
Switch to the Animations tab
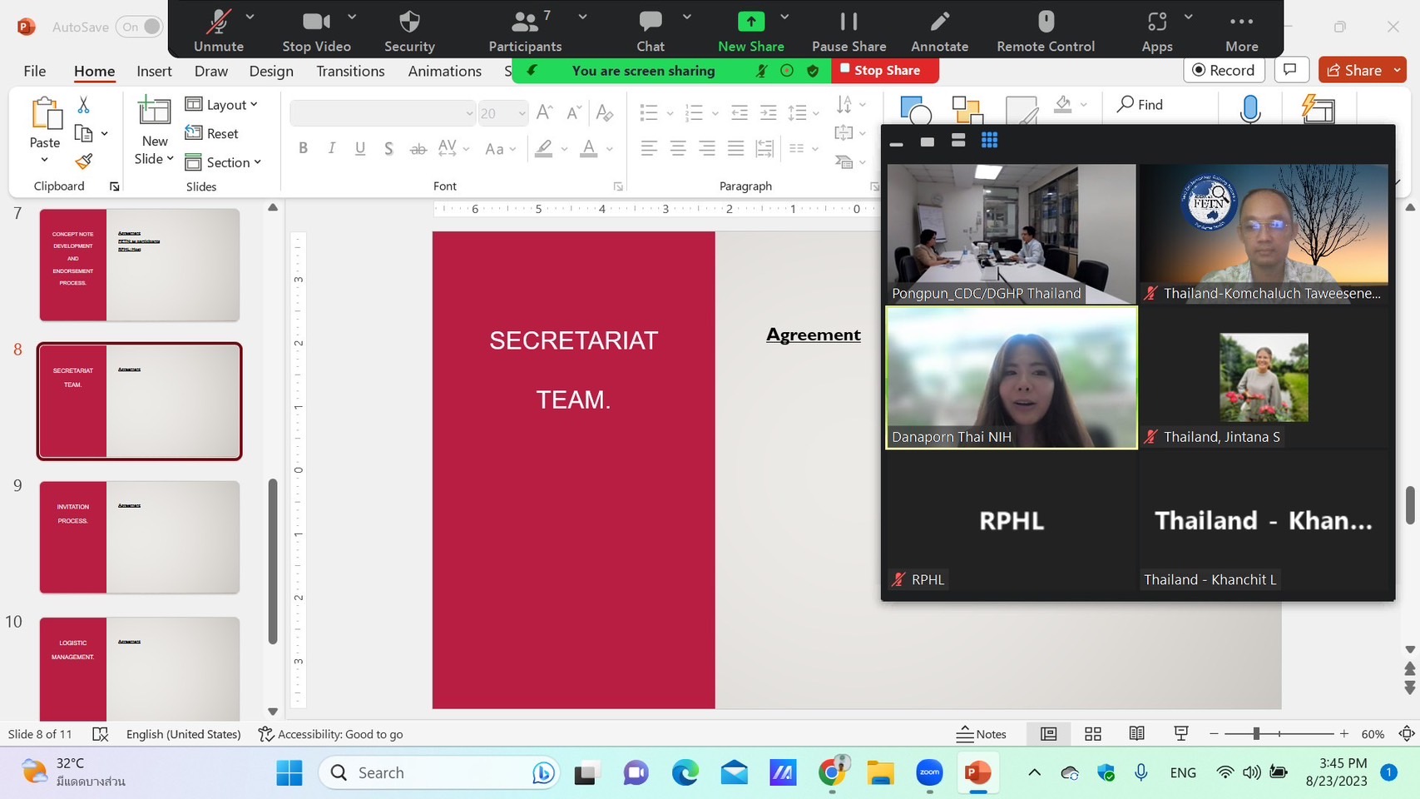pos(444,71)
